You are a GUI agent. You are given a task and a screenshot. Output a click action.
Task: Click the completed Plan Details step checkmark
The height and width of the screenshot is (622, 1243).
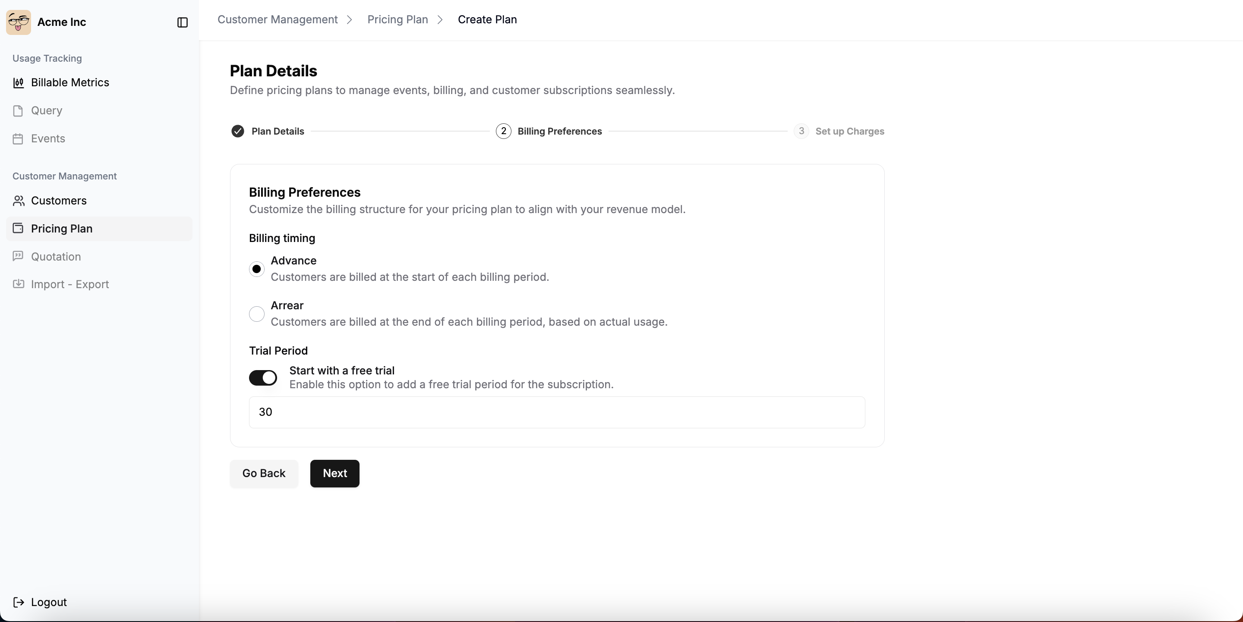238,131
